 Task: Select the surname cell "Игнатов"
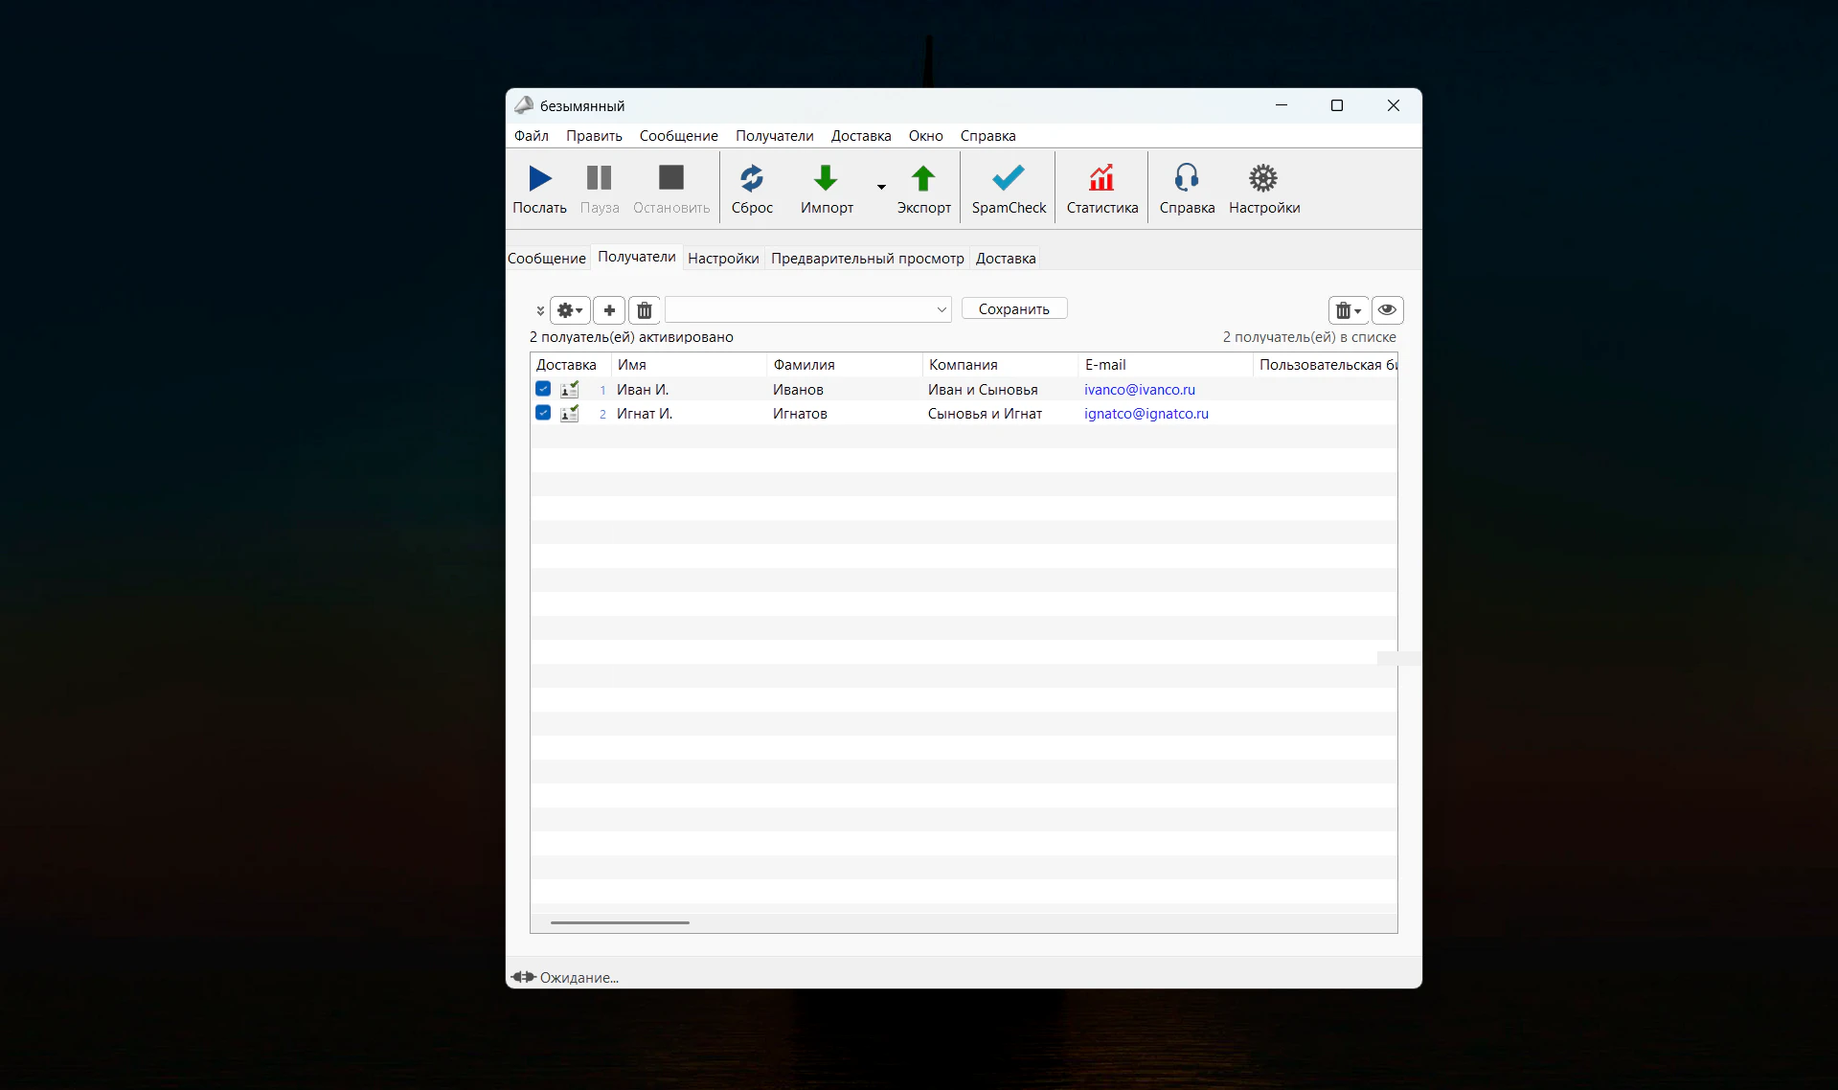pos(800,414)
